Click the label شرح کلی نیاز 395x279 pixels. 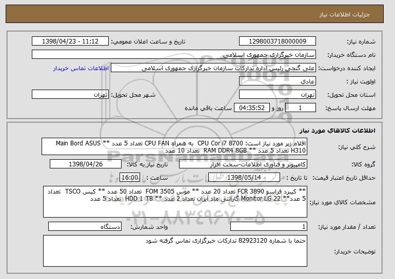(x=357, y=147)
